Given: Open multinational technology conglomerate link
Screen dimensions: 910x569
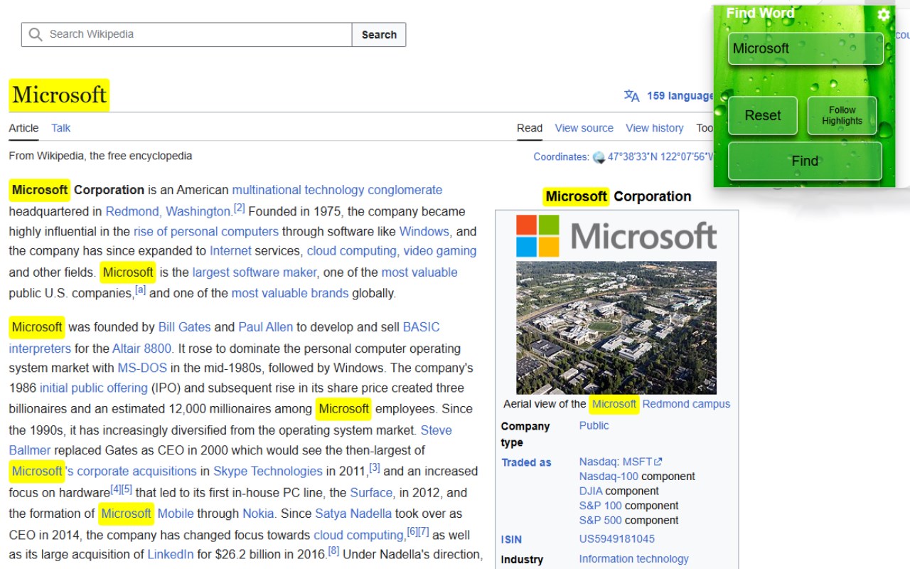Looking at the screenshot, I should pyautogui.click(x=337, y=190).
